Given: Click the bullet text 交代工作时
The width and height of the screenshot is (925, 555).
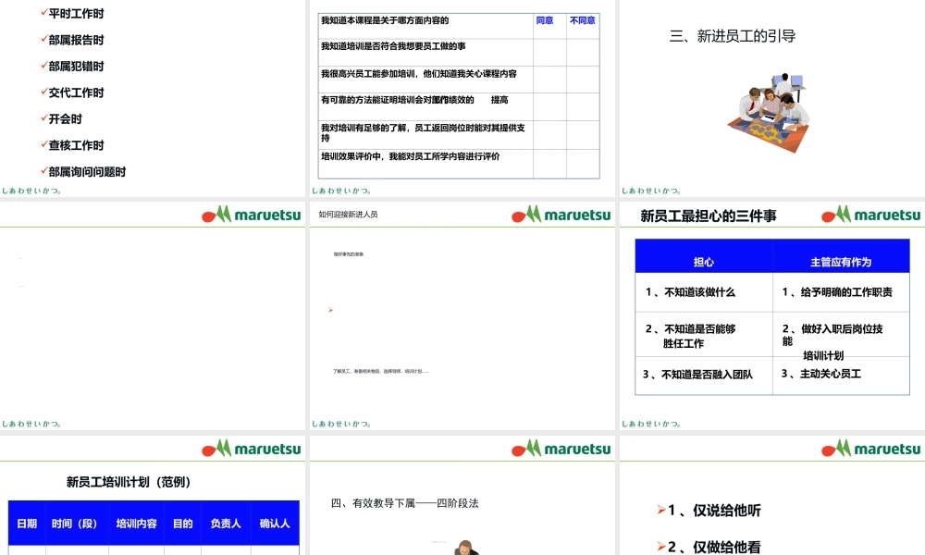Looking at the screenshot, I should (x=76, y=92).
